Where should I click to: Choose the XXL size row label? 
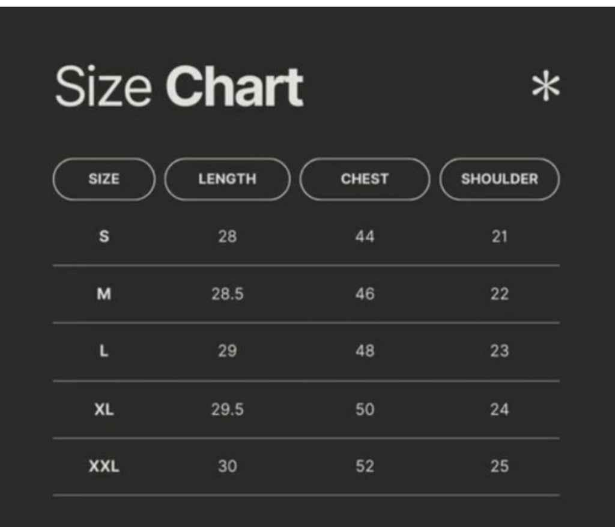[104, 466]
